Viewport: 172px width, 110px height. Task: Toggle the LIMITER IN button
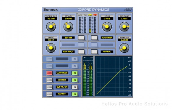pyautogui.click(x=75, y=80)
